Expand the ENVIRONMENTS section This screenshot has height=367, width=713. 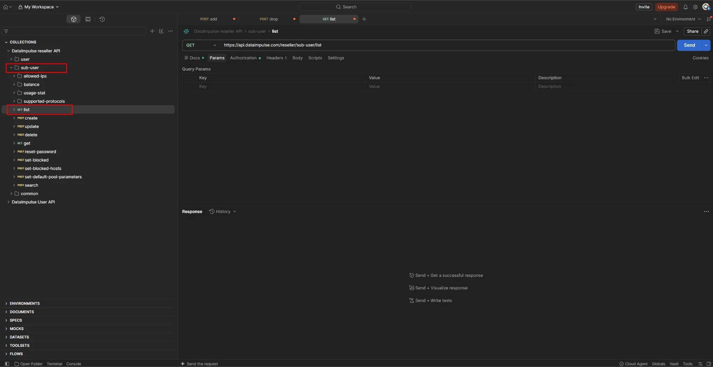6,304
